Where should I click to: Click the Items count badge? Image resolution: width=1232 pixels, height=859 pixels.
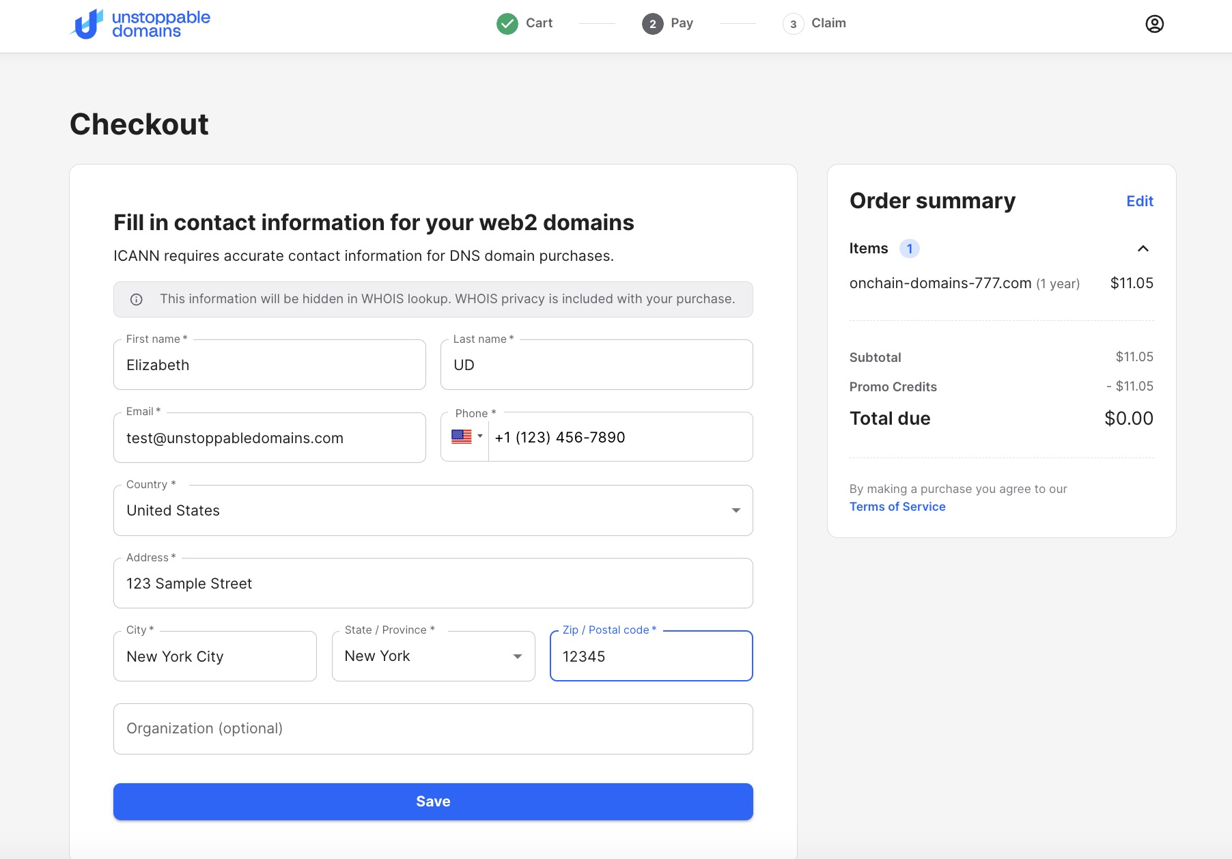click(909, 249)
